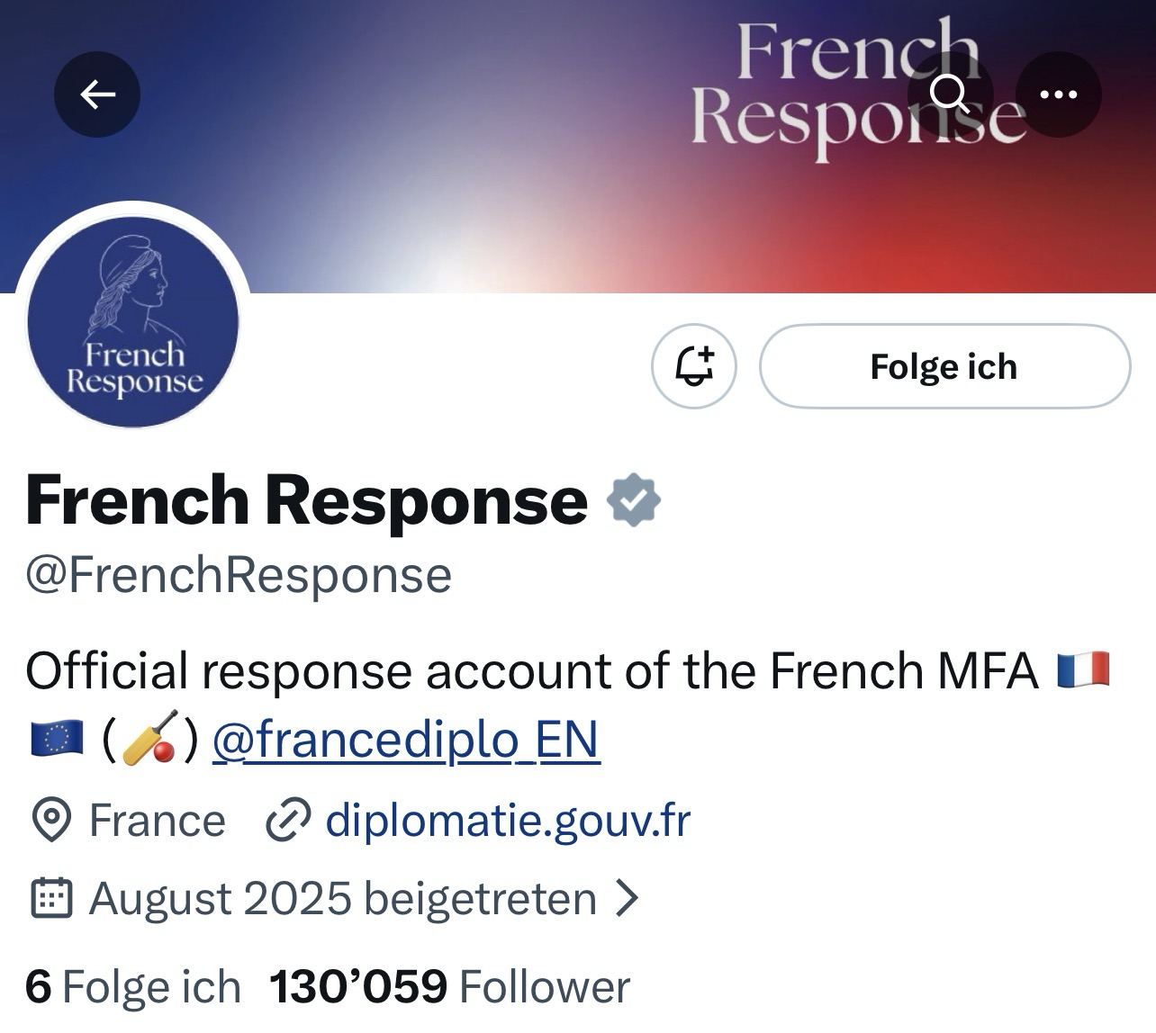Tap the back arrow button
The height and width of the screenshot is (1033, 1156).
tap(97, 94)
